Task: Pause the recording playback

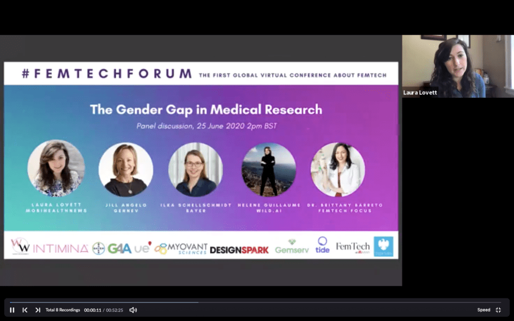Action: (12, 310)
